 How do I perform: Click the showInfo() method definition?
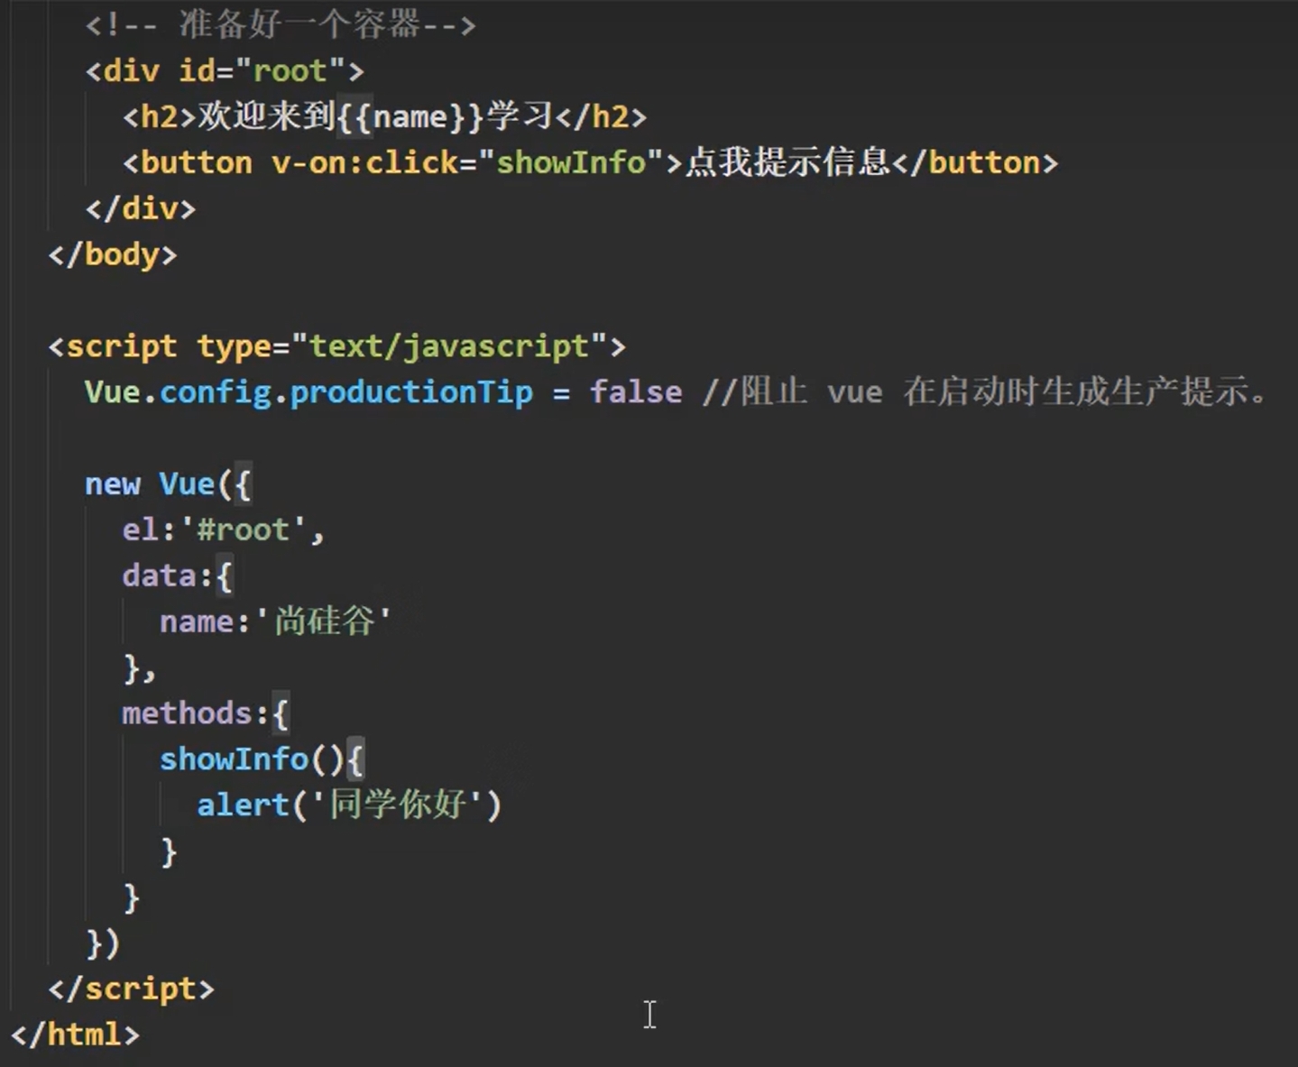(x=253, y=759)
